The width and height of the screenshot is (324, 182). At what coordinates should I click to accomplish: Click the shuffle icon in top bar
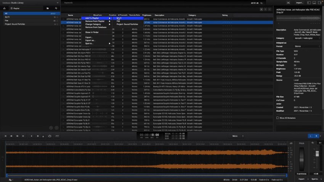[x=288, y=3]
